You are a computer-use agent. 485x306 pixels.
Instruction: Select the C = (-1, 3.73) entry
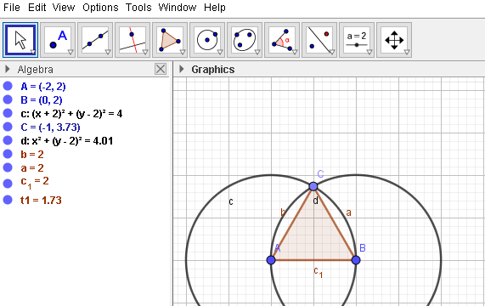[50, 127]
